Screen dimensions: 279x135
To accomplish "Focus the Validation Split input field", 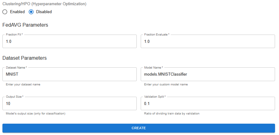I will (208, 104).
